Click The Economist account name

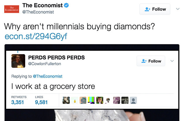(42, 6)
